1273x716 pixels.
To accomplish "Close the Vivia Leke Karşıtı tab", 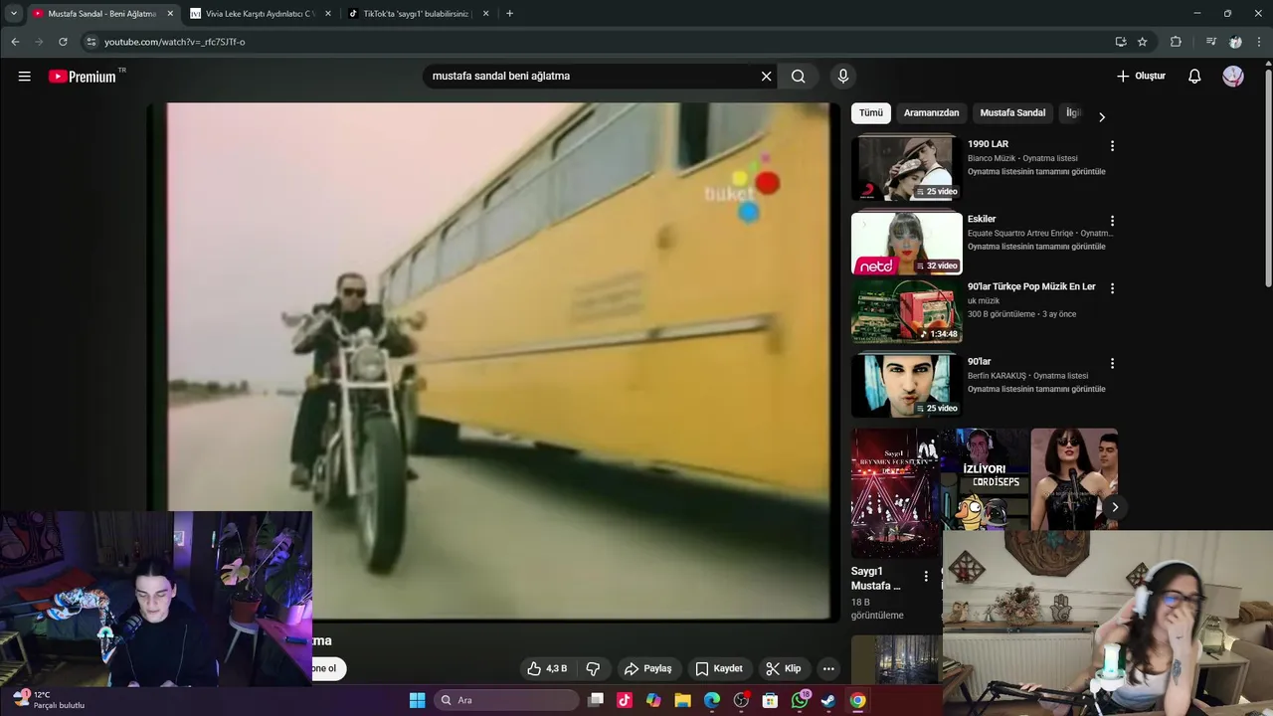I will click(328, 14).
